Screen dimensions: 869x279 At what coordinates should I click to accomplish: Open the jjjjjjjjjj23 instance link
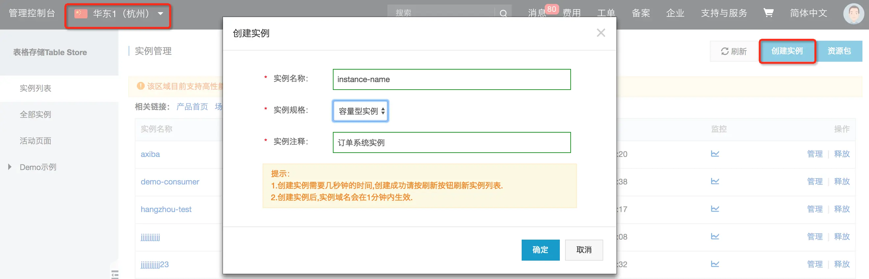click(155, 265)
